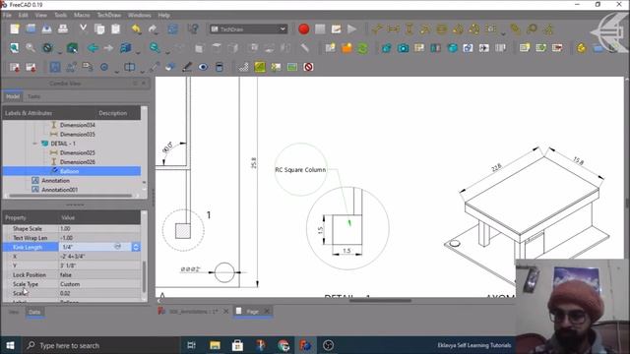630x354 pixels.
Task: Click the Export page SVG icon
Action: [x=15, y=67]
